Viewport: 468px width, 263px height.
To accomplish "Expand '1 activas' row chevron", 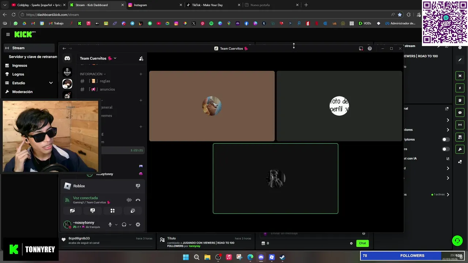I will tap(448, 195).
